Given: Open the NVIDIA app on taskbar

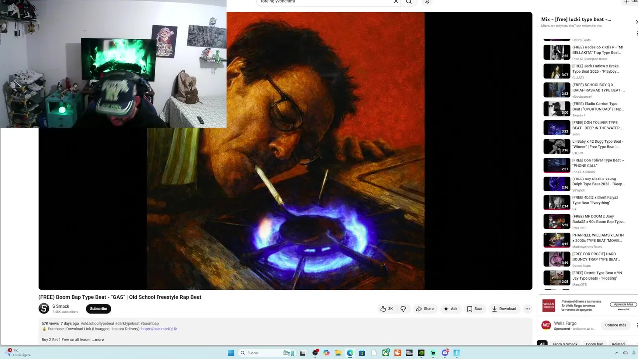Looking at the screenshot, I should tap(421, 353).
